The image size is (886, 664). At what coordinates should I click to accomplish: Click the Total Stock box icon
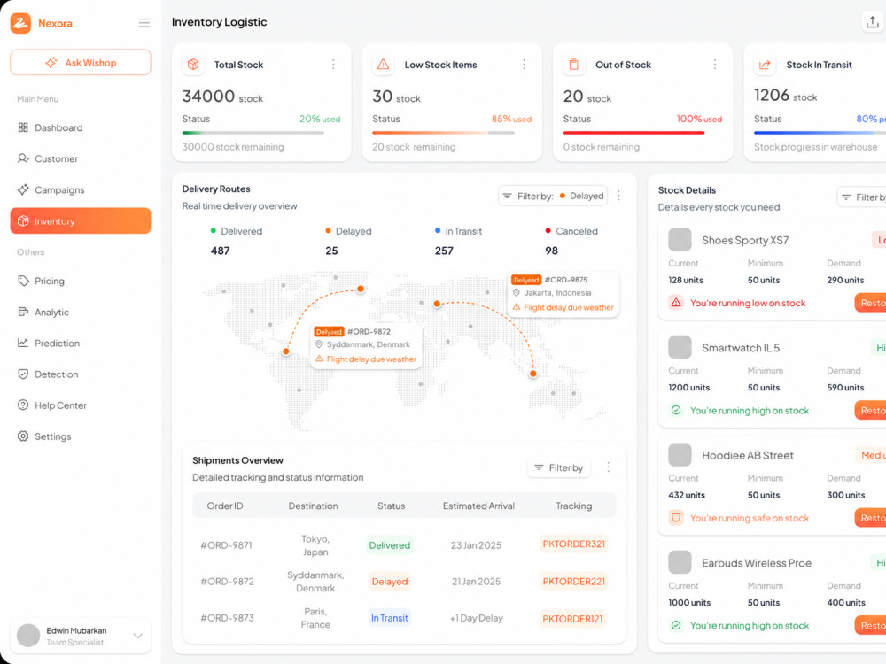point(193,65)
